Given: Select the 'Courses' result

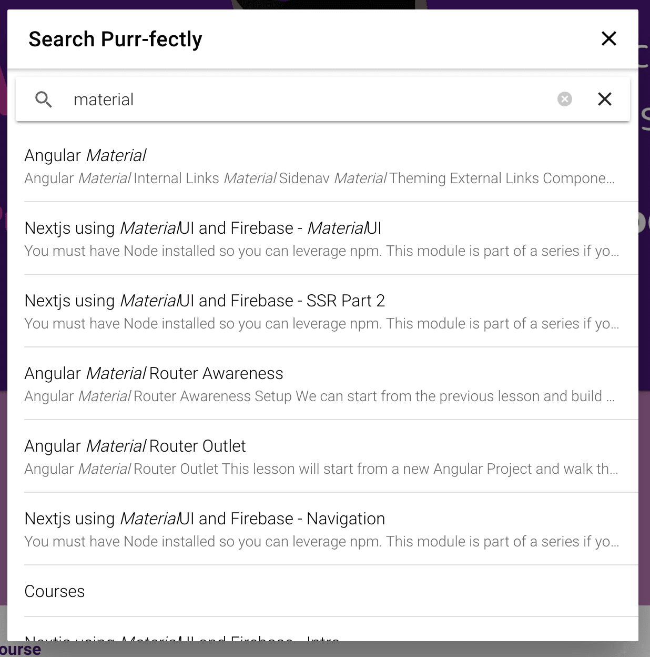Looking at the screenshot, I should pyautogui.click(x=331, y=591).
